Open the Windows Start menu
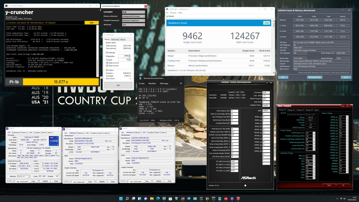 coord(121,199)
